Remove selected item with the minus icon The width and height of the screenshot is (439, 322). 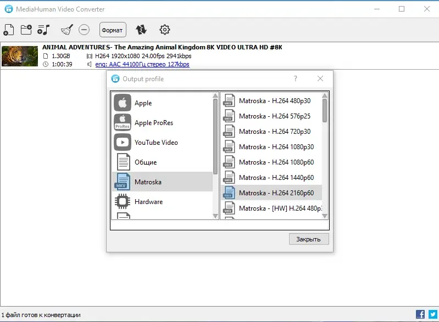point(84,30)
